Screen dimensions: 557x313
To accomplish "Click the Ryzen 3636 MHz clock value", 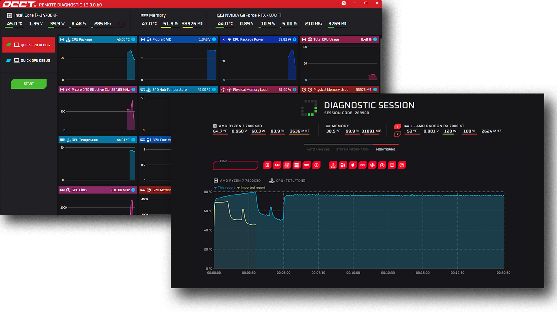I will [300, 131].
